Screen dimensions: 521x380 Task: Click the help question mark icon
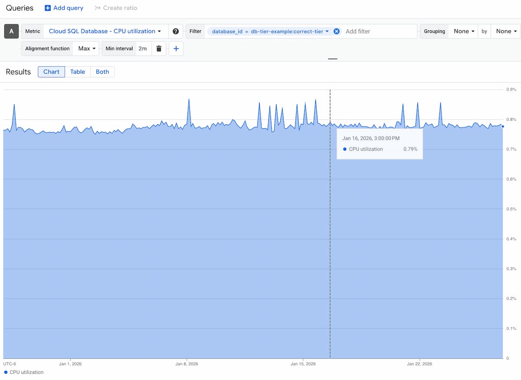(x=175, y=31)
